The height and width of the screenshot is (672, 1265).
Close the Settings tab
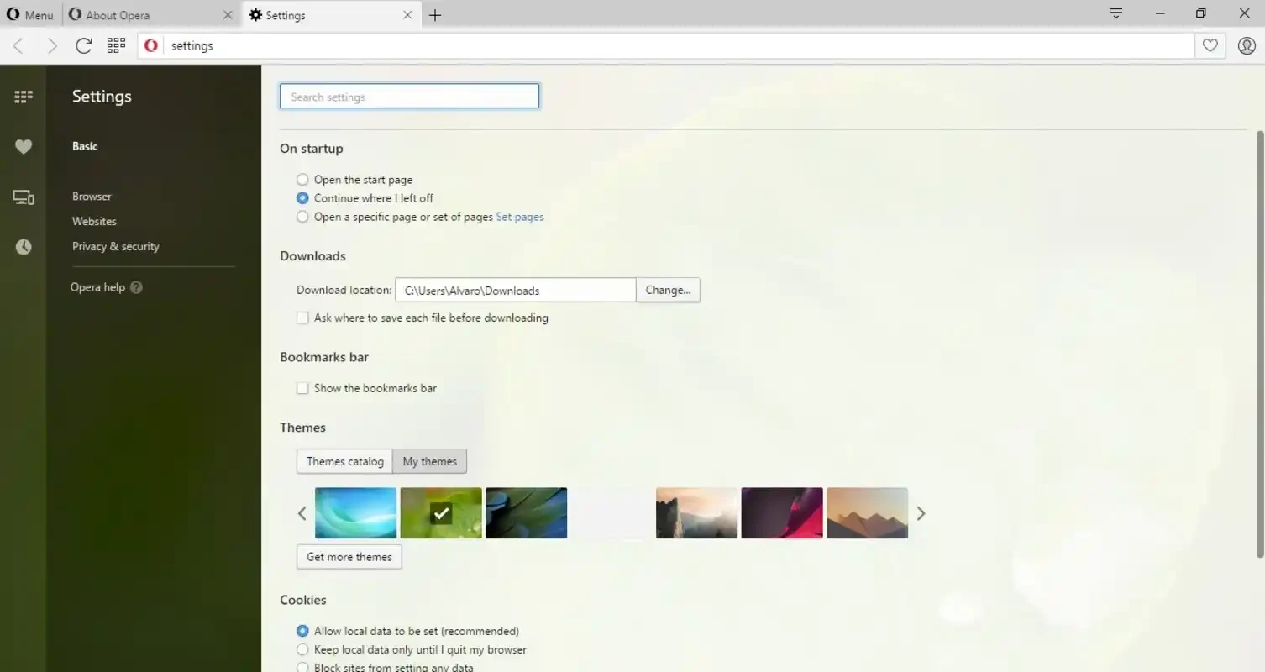pos(407,15)
